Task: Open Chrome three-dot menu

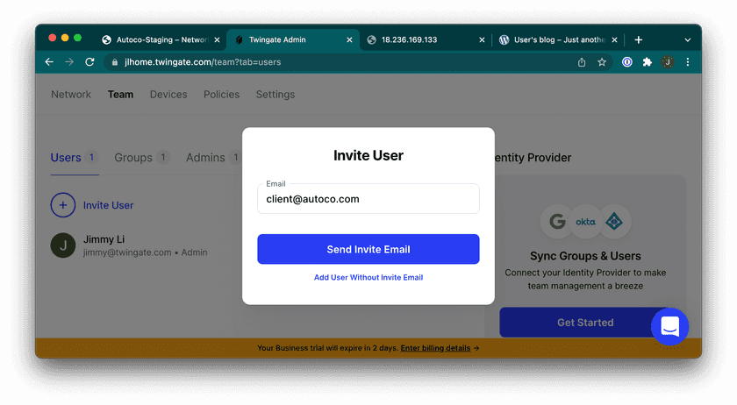Action: pyautogui.click(x=688, y=62)
